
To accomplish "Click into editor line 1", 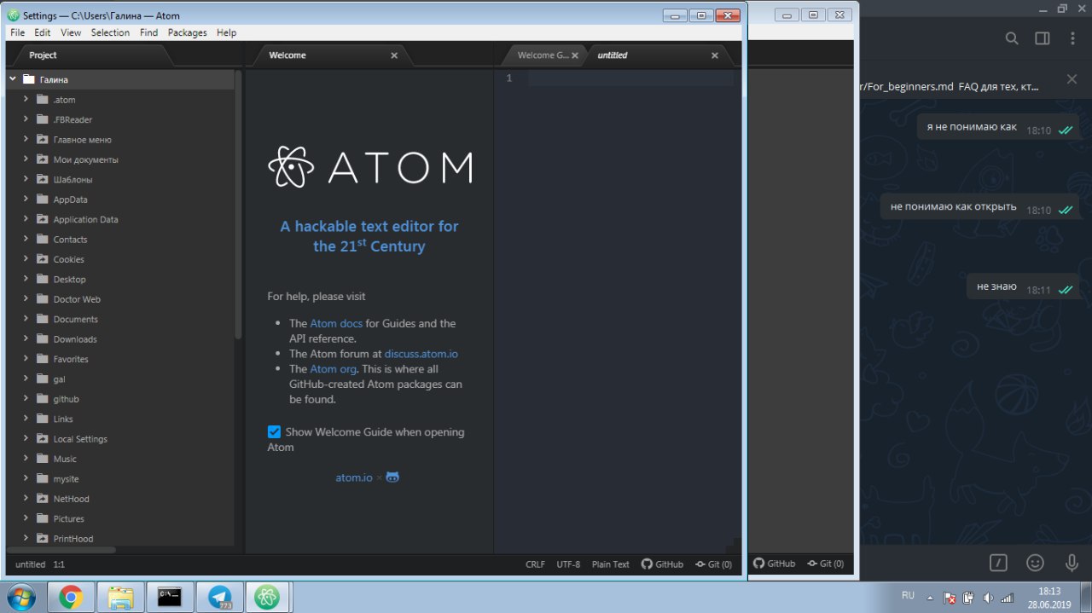I will [630, 78].
